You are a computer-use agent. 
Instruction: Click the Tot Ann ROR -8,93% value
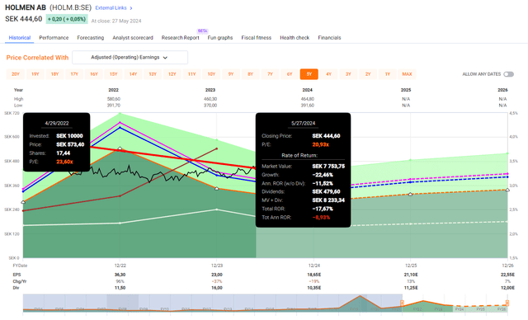pyautogui.click(x=321, y=218)
